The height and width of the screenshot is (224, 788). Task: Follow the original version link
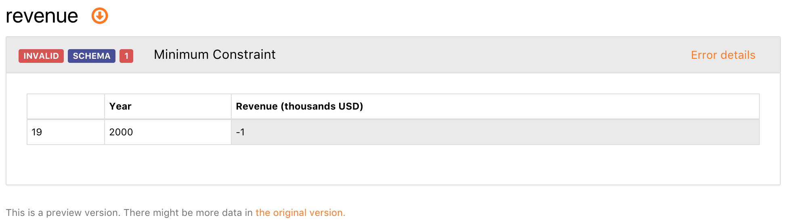point(300,213)
